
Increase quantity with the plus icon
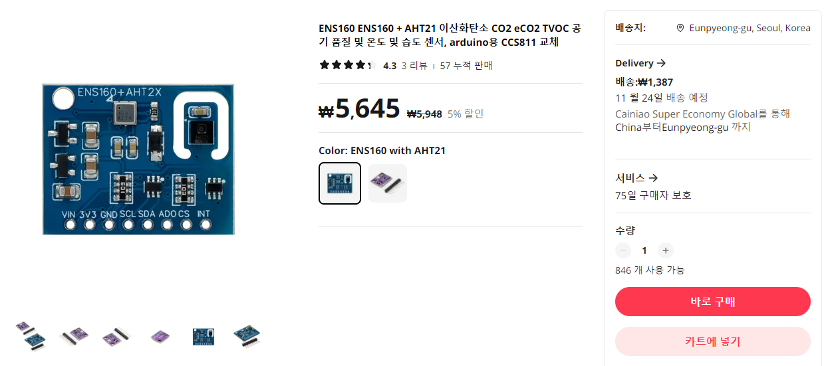(666, 250)
